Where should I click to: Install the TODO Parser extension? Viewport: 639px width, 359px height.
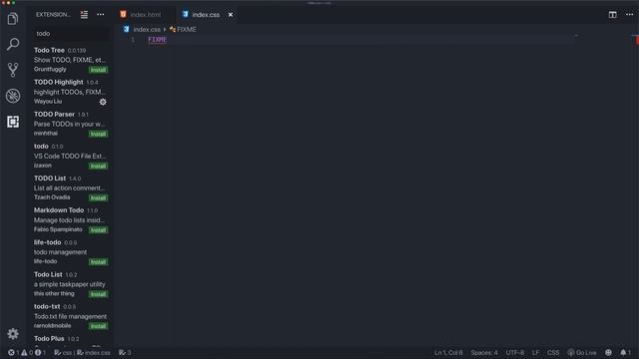(98, 134)
